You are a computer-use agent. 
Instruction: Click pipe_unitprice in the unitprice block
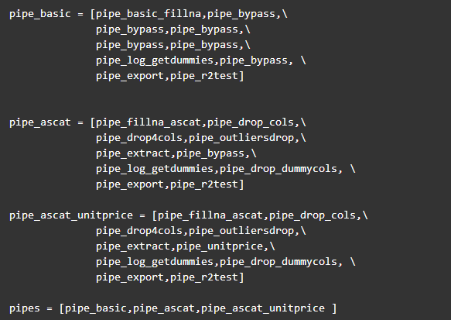pyautogui.click(x=220, y=246)
